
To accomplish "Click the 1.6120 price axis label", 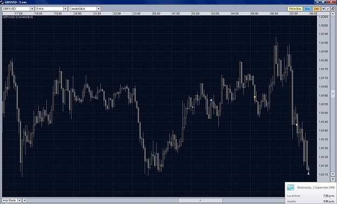I will (324, 166).
